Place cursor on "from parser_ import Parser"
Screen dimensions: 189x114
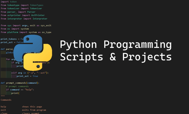(18, 12)
